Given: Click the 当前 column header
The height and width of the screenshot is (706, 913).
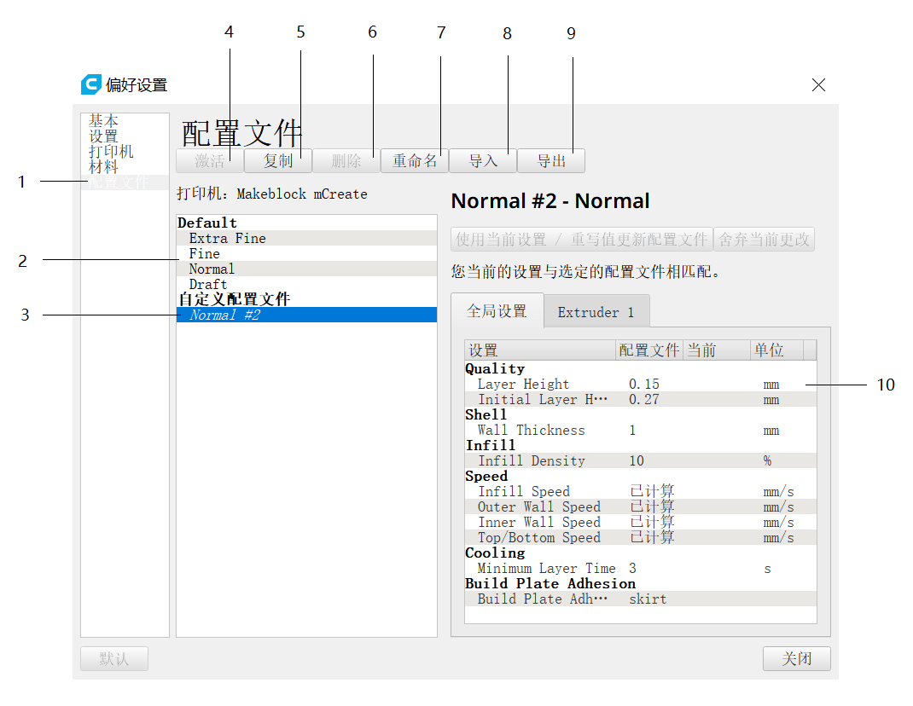Looking at the screenshot, I should [x=716, y=350].
